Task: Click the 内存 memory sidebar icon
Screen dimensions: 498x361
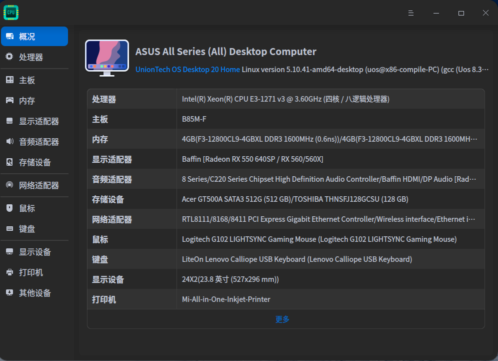Action: 10,101
